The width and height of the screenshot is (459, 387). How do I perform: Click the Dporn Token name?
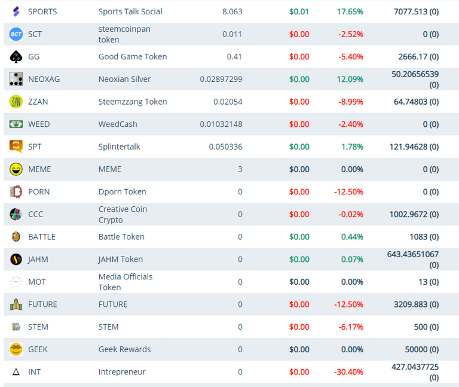click(122, 192)
